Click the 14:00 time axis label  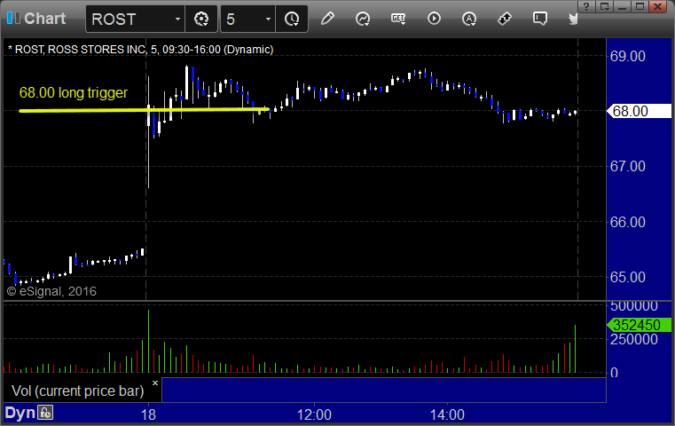447,414
